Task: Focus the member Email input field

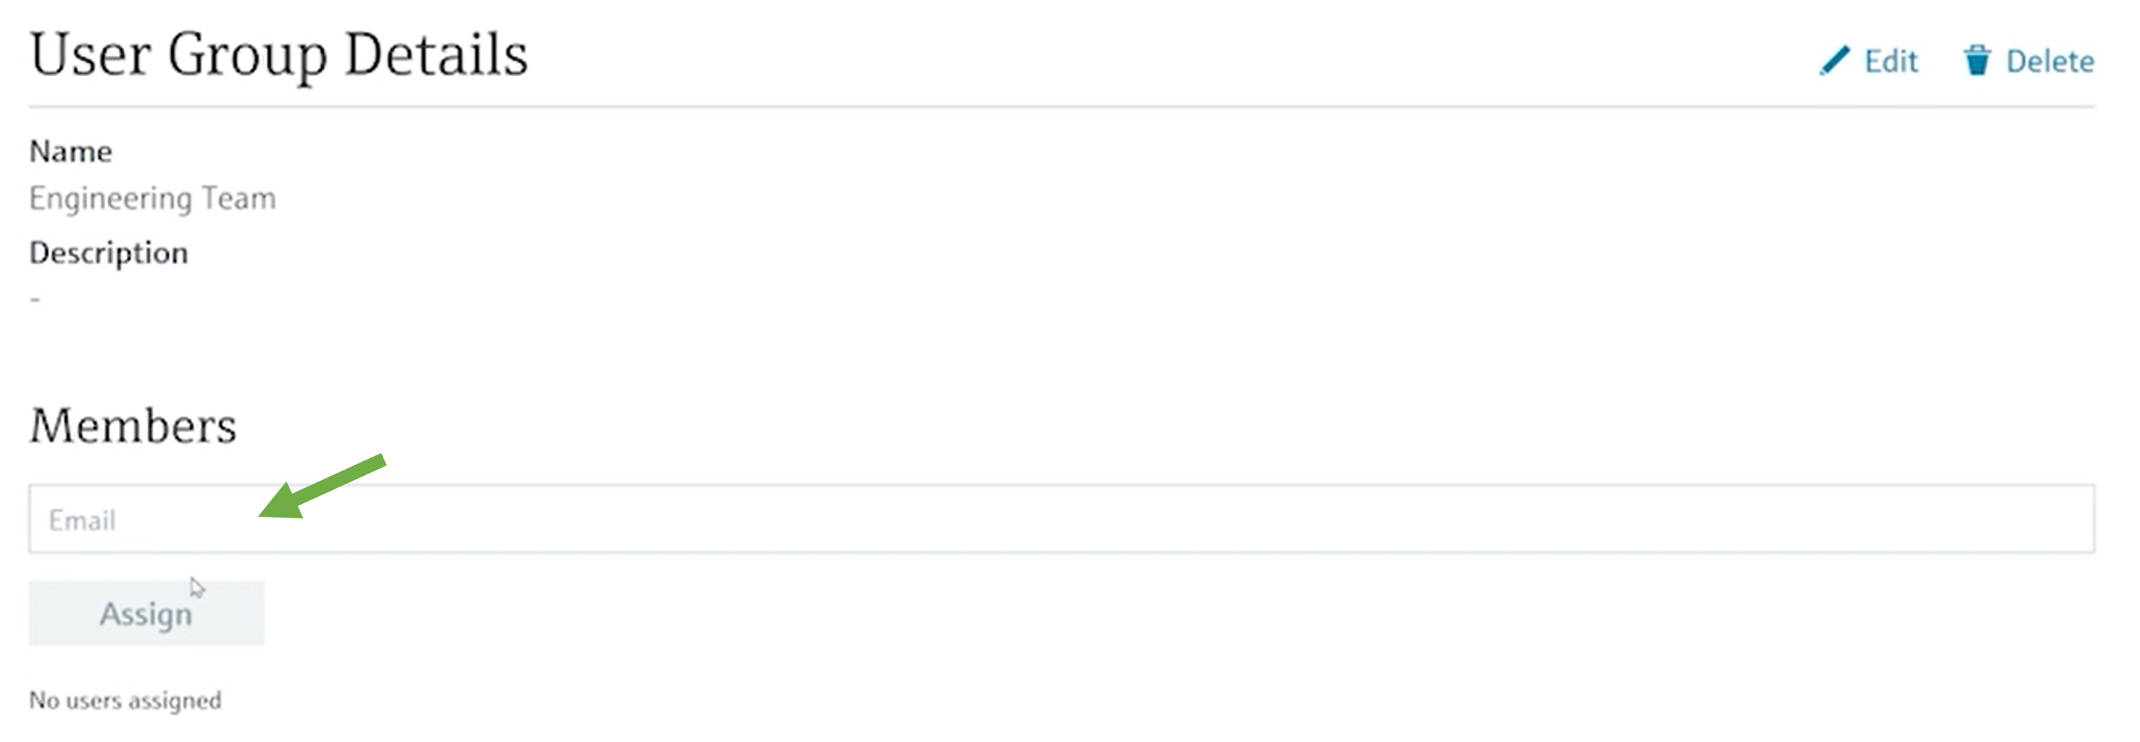Action: click(1062, 519)
